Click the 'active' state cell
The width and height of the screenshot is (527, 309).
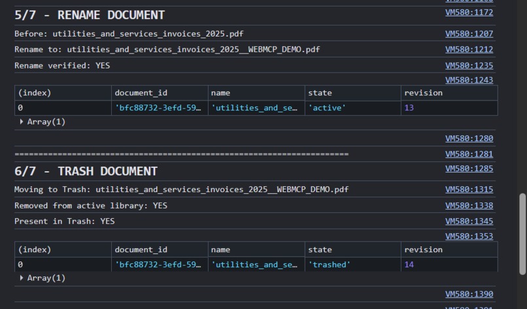(352, 108)
